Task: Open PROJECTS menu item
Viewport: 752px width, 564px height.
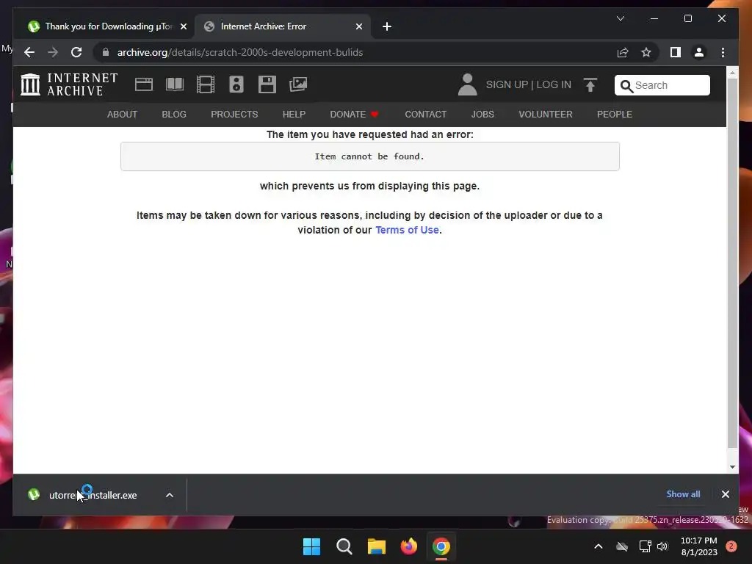Action: (234, 114)
